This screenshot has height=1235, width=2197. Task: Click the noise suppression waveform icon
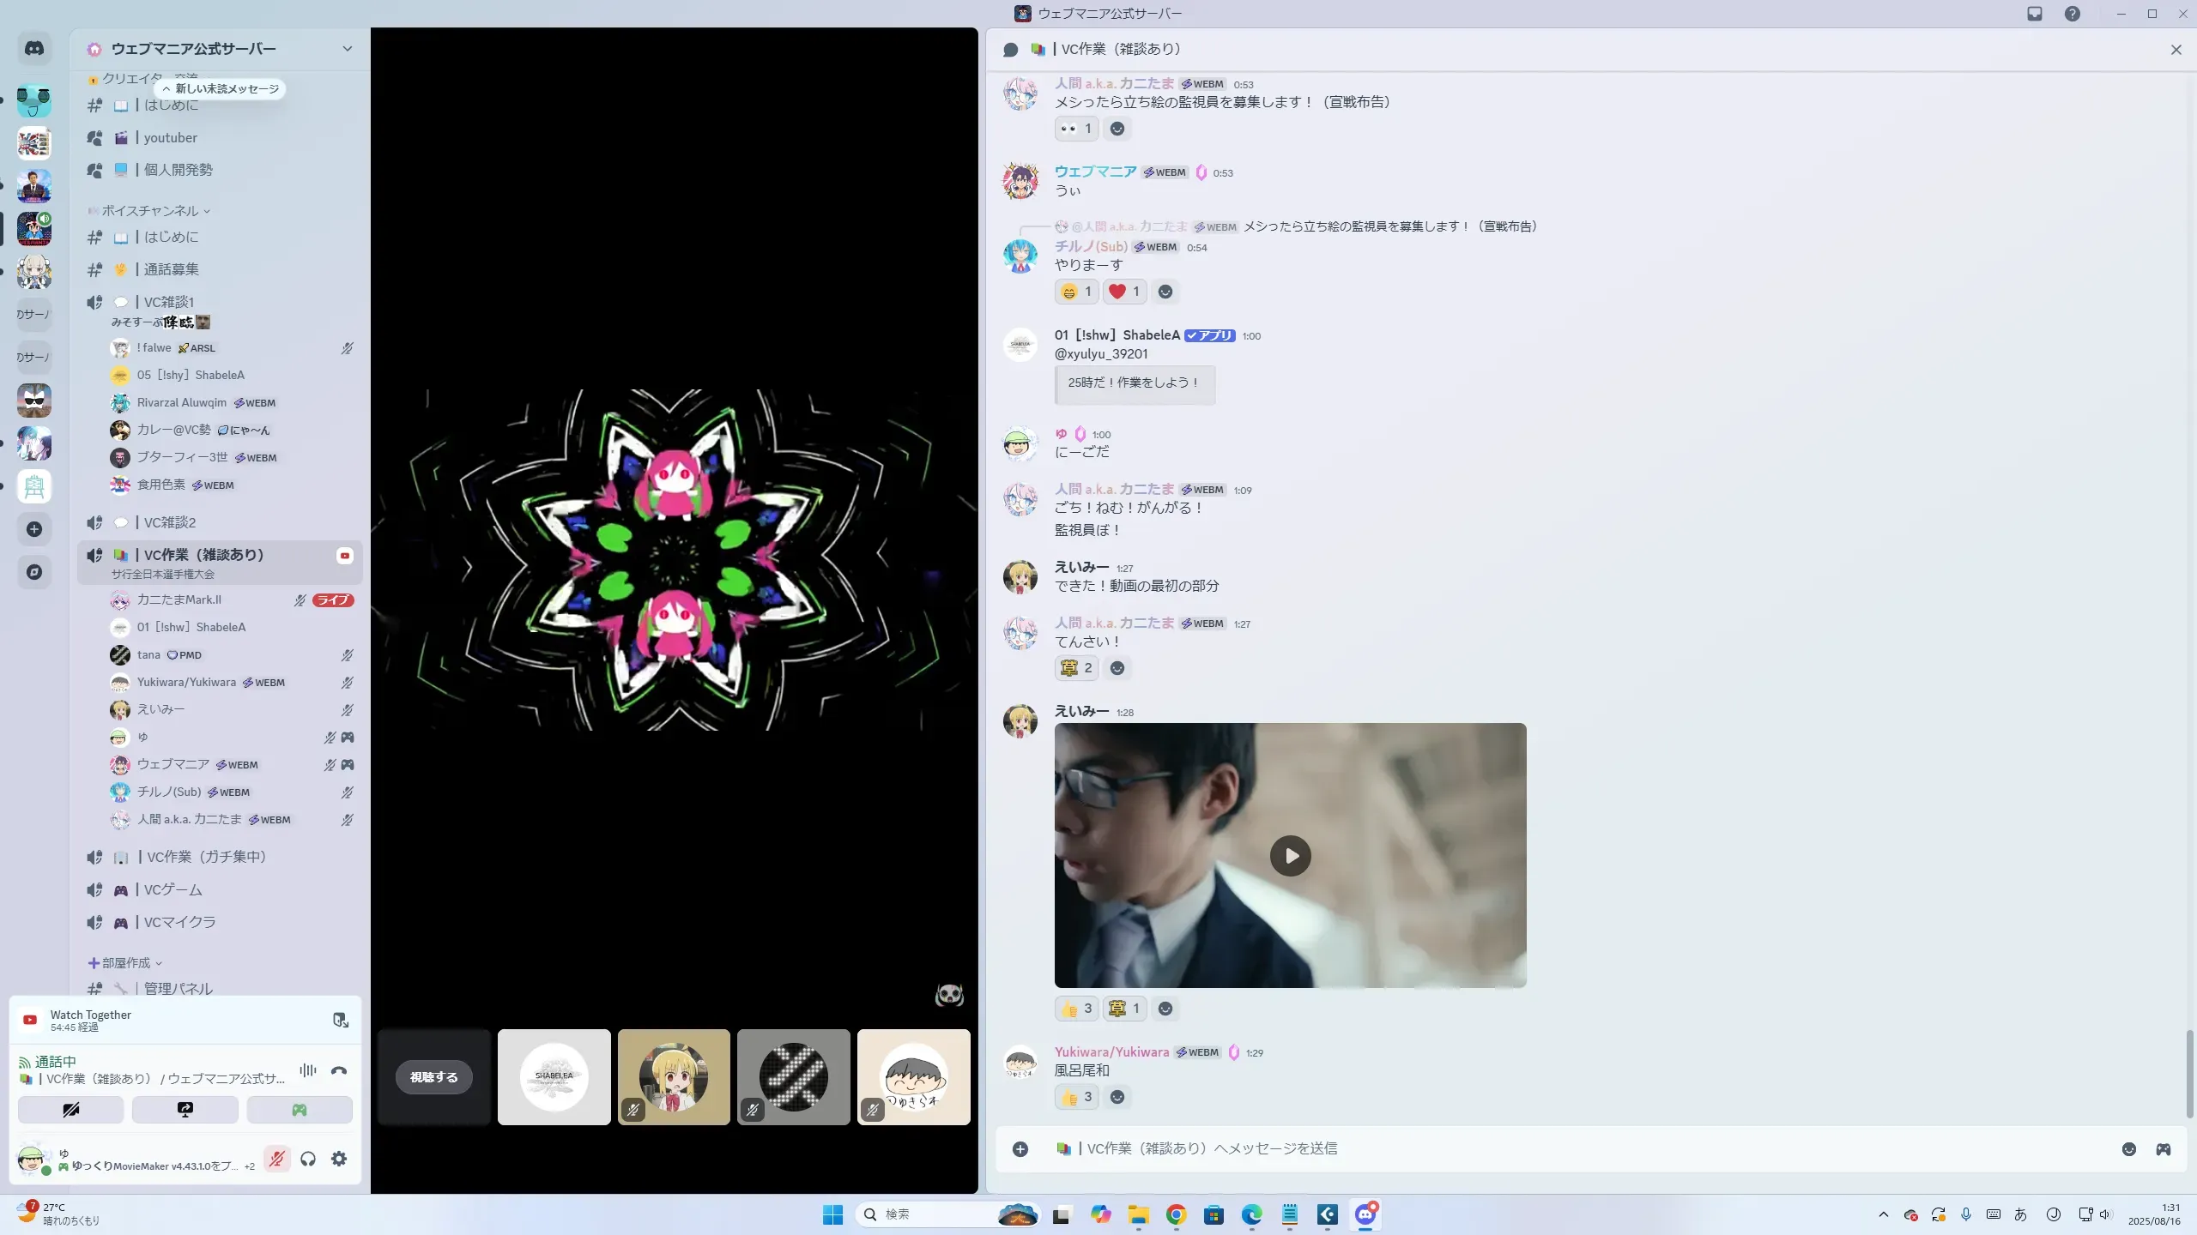pyautogui.click(x=307, y=1070)
